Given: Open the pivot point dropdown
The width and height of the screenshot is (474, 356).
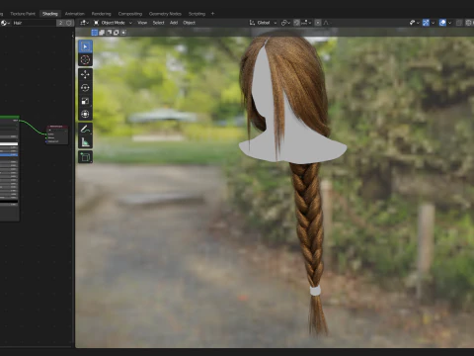Looking at the screenshot, I should point(285,23).
